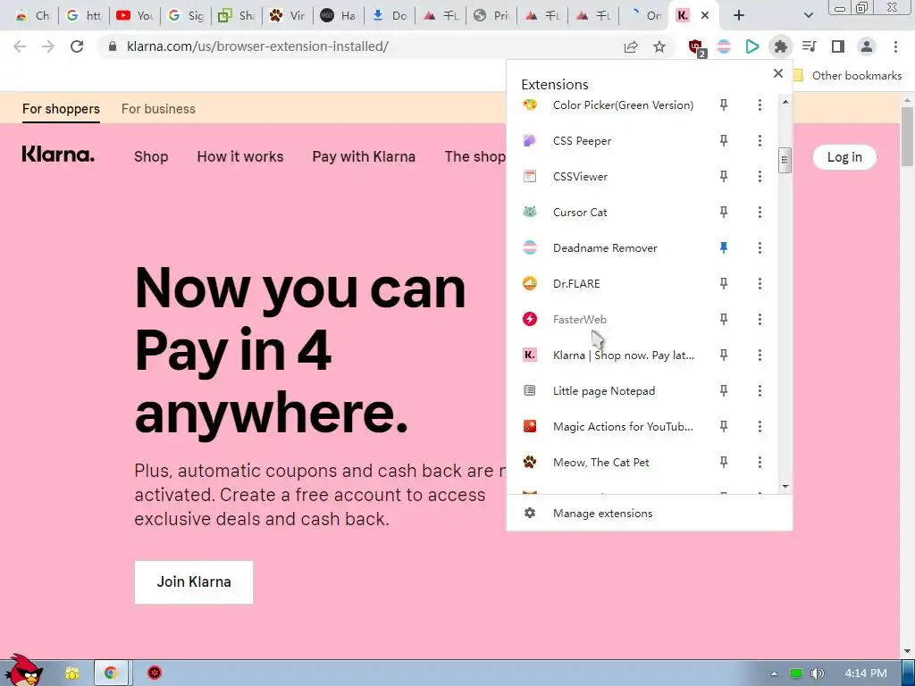
Task: Launch the Dr.FLARE extension icon
Action: [530, 283]
